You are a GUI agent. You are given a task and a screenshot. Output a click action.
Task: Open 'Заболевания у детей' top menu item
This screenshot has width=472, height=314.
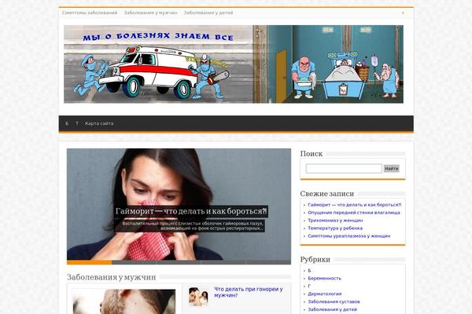(x=208, y=13)
